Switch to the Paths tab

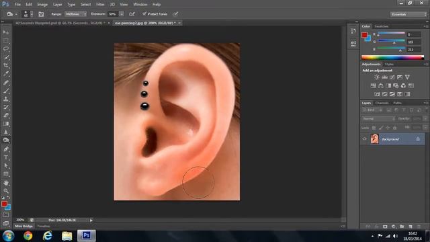397,103
